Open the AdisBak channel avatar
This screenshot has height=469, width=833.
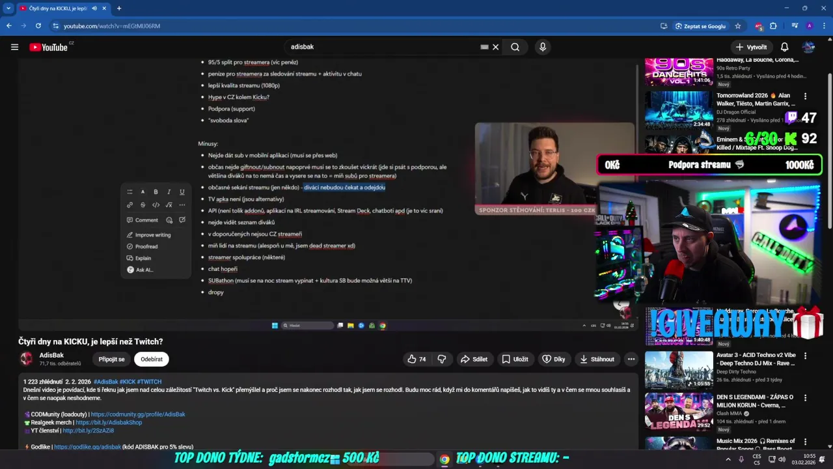point(26,359)
